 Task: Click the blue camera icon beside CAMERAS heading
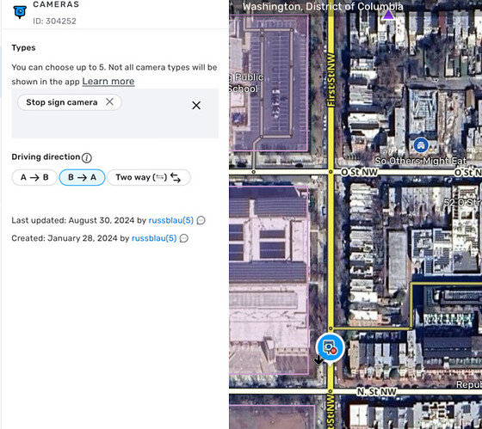[x=20, y=12]
